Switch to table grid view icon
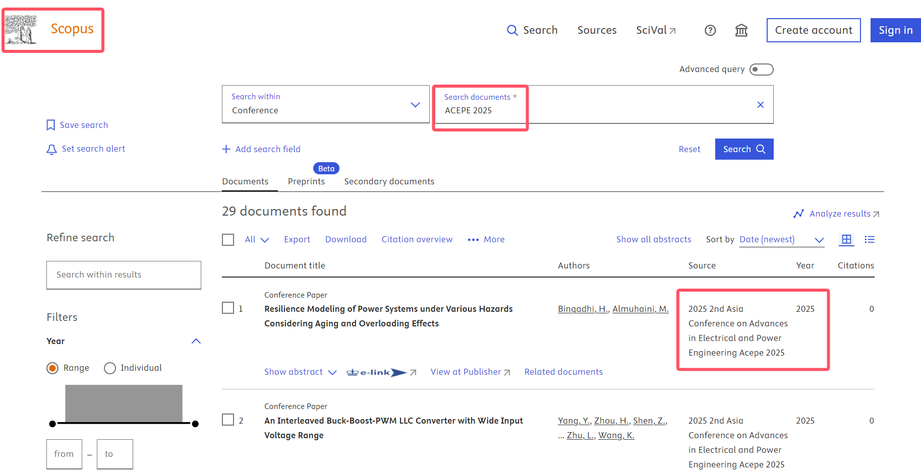Viewport: 921px width, 476px height. point(846,240)
